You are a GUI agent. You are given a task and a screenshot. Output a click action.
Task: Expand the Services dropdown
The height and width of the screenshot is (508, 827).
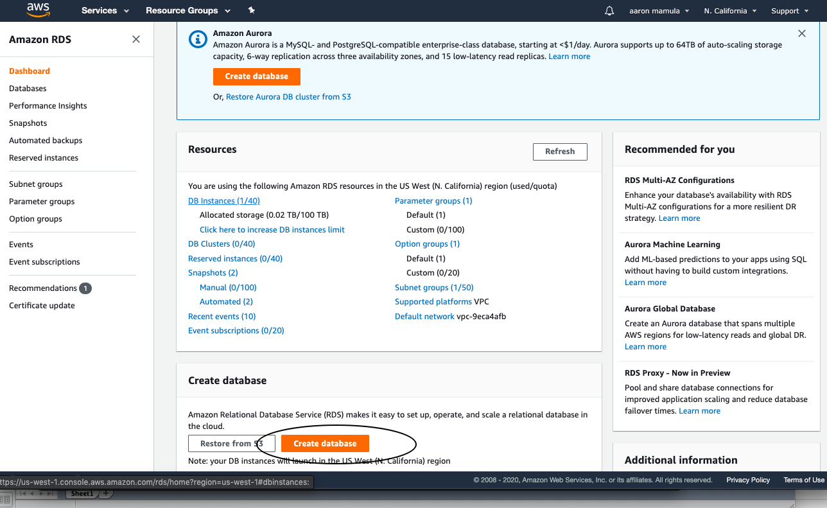[x=105, y=11]
